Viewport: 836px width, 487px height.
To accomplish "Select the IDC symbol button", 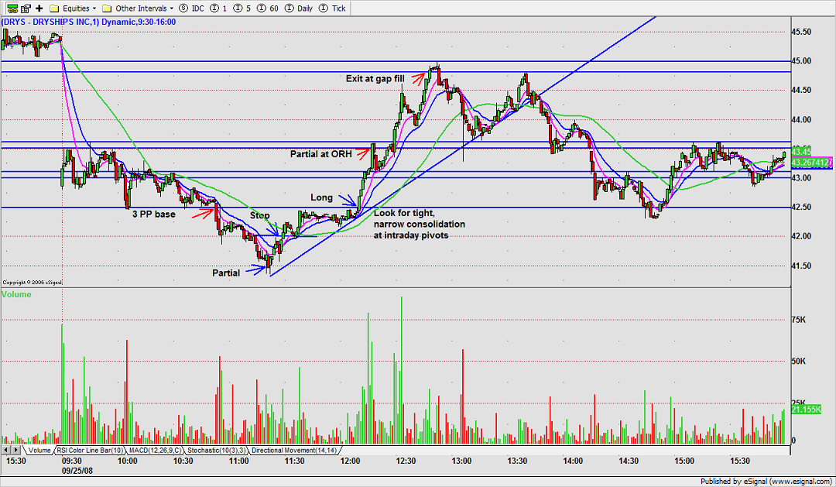I will (x=191, y=8).
